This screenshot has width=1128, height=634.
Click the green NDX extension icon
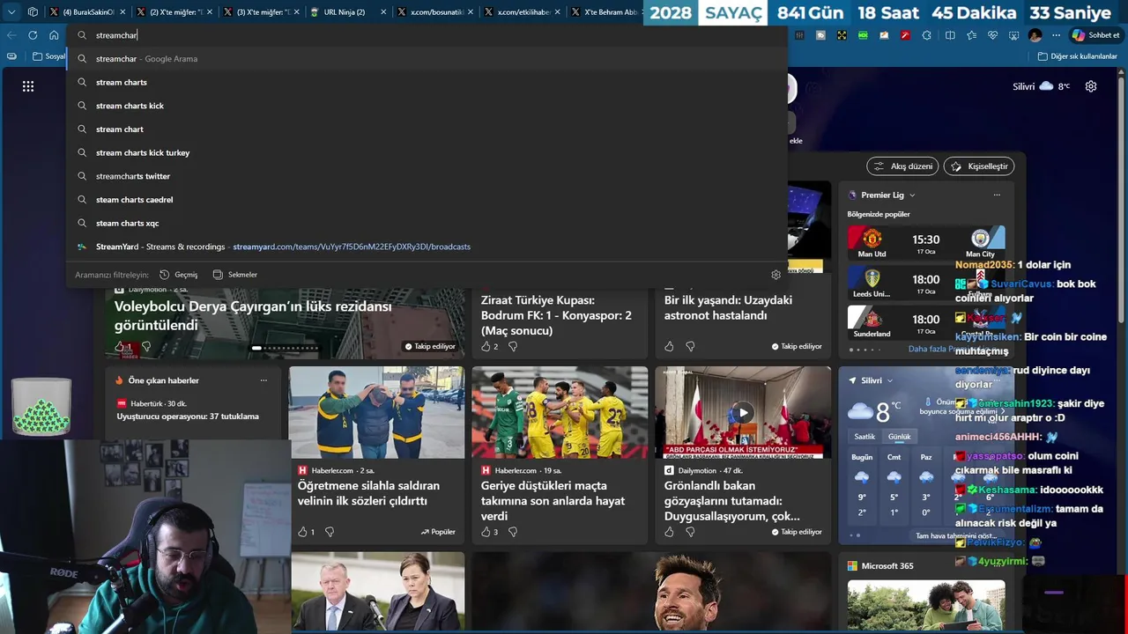863,35
